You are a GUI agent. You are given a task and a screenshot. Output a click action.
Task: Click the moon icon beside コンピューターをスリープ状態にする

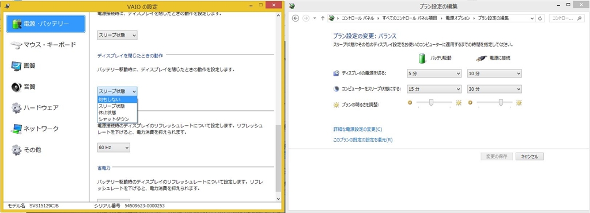(336, 89)
